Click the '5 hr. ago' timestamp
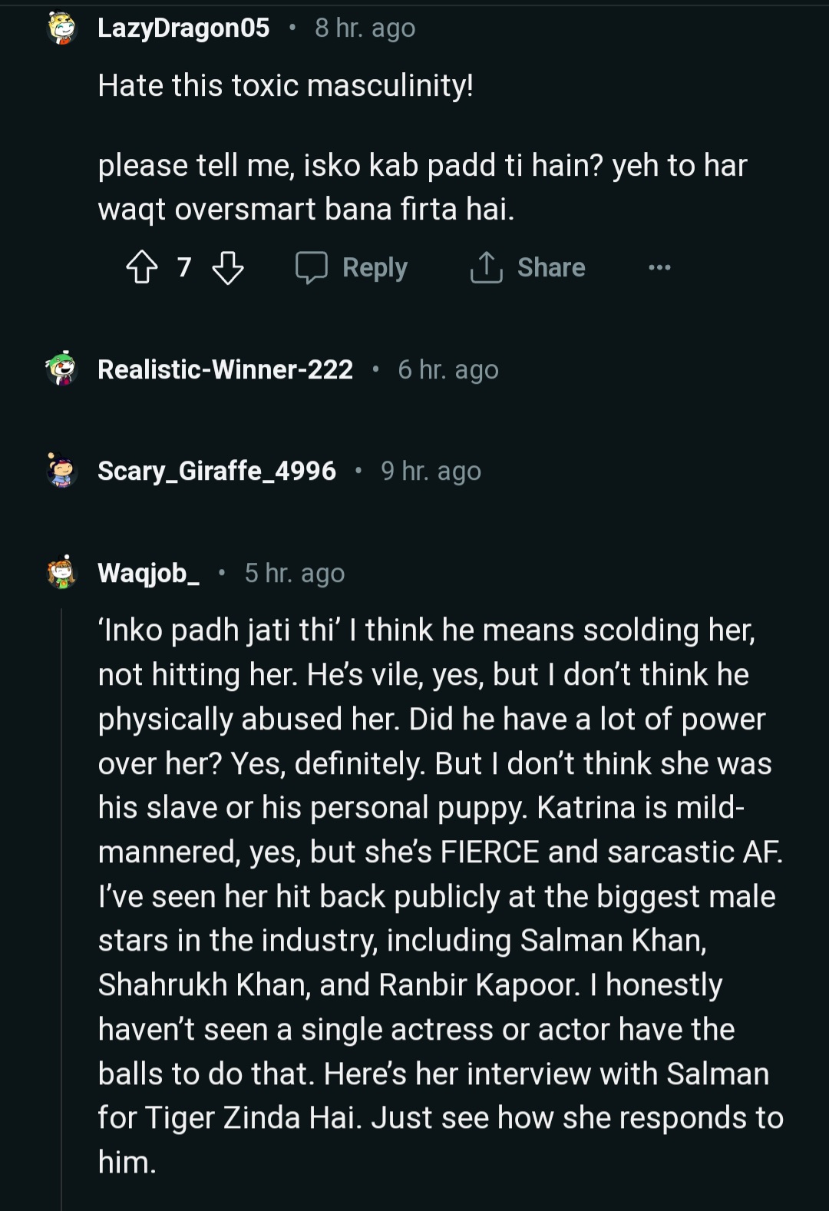The image size is (829, 1211). point(295,573)
